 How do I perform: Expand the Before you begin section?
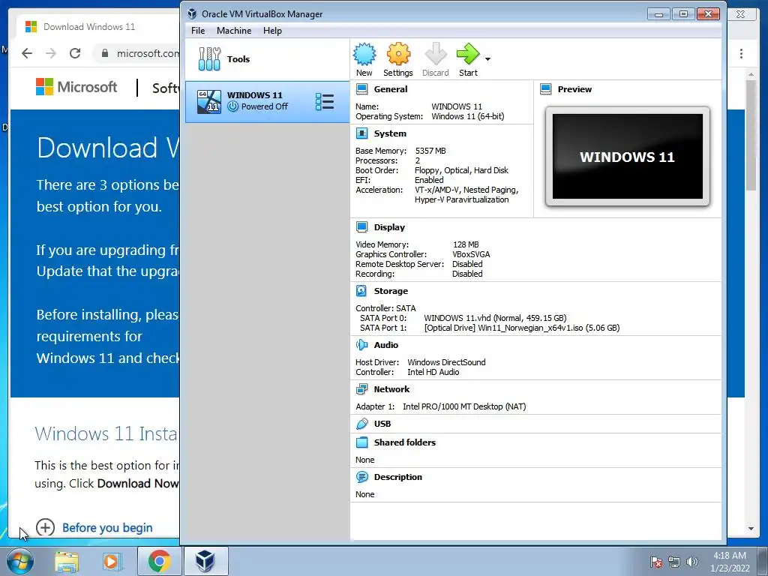click(x=94, y=527)
